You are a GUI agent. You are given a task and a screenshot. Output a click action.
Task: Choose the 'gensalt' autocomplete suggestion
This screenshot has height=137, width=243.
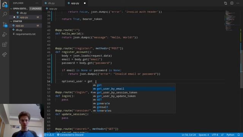tap(134, 107)
